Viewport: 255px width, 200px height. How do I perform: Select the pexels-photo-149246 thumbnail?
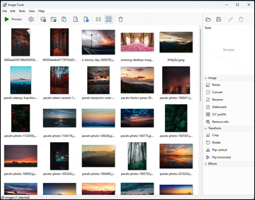(98, 118)
